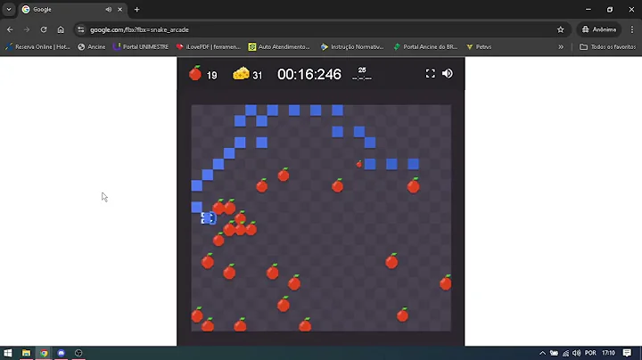Open the Reserva Online bookmark
The height and width of the screenshot is (360, 642).
coord(37,47)
